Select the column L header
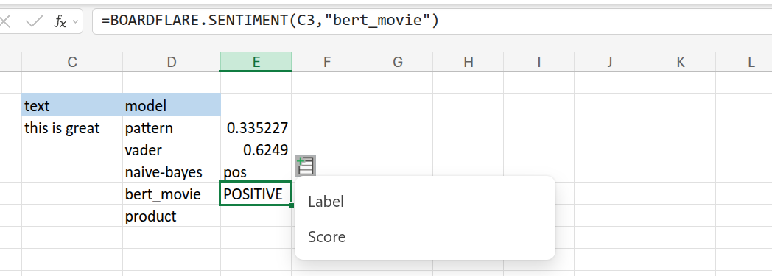The width and height of the screenshot is (772, 276). [x=744, y=62]
